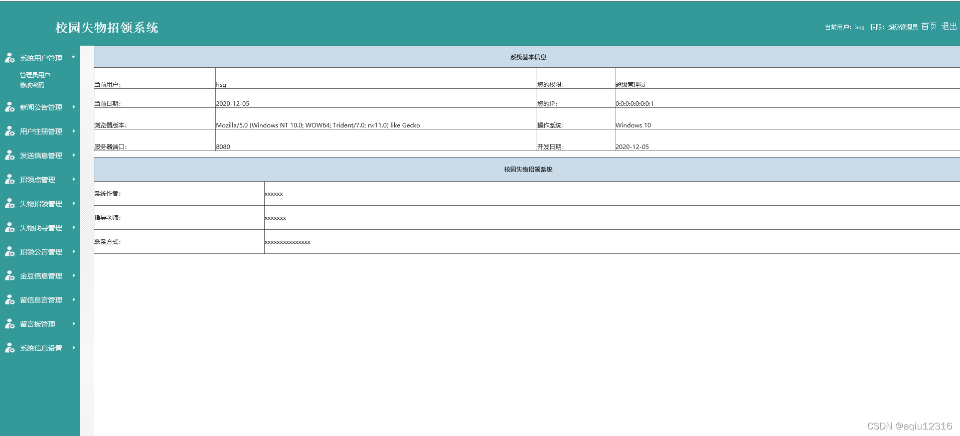Click the 超级管理员 value in table

(630, 85)
